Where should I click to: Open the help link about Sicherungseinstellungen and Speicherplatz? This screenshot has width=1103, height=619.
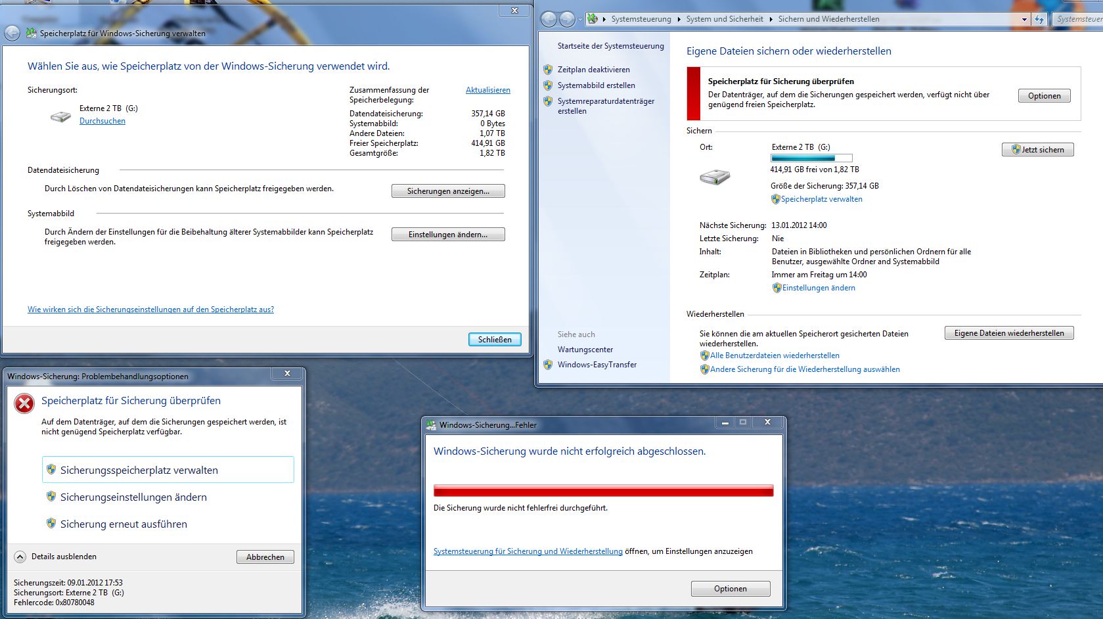pyautogui.click(x=150, y=309)
